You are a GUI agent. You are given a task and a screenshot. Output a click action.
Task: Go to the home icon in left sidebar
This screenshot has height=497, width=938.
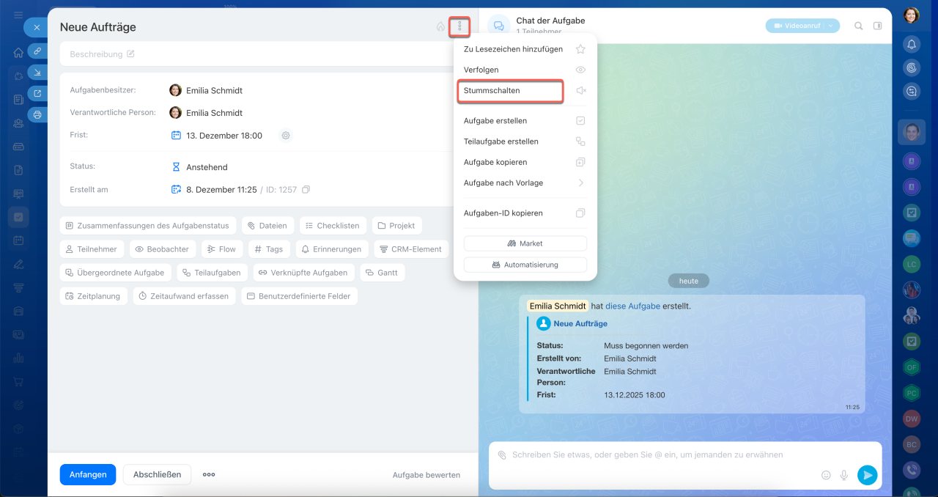18,52
